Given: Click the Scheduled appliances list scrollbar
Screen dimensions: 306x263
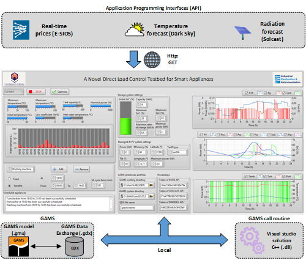Looking at the screenshot, I should 111,204.
